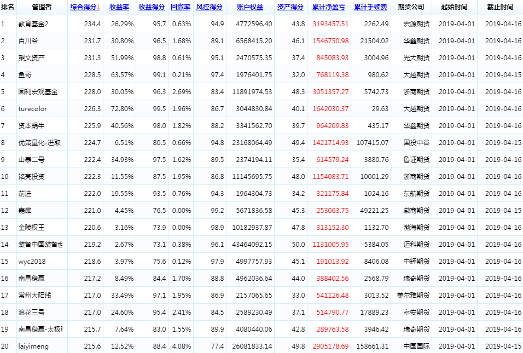The width and height of the screenshot is (523, 353).
Task: Select manager 金陵权王
Action: click(x=31, y=228)
